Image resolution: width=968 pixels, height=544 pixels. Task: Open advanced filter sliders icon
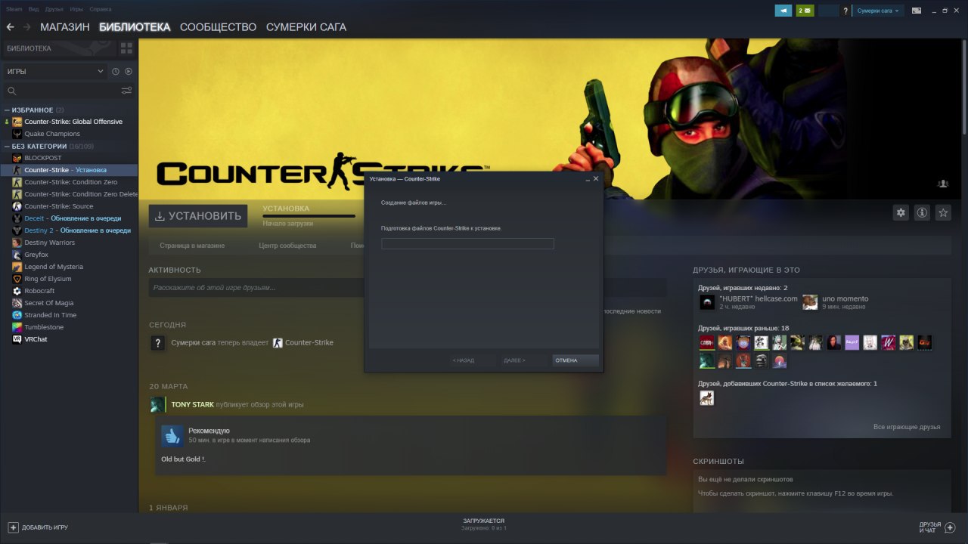tap(126, 91)
